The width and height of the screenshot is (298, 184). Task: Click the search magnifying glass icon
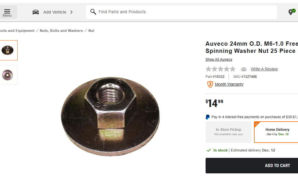tap(93, 12)
